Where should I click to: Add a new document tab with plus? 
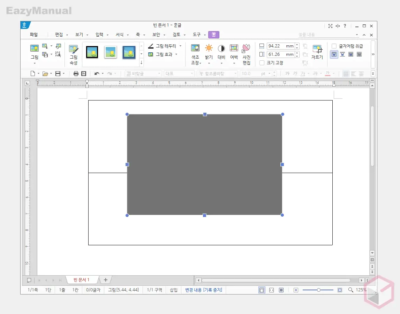106,280
